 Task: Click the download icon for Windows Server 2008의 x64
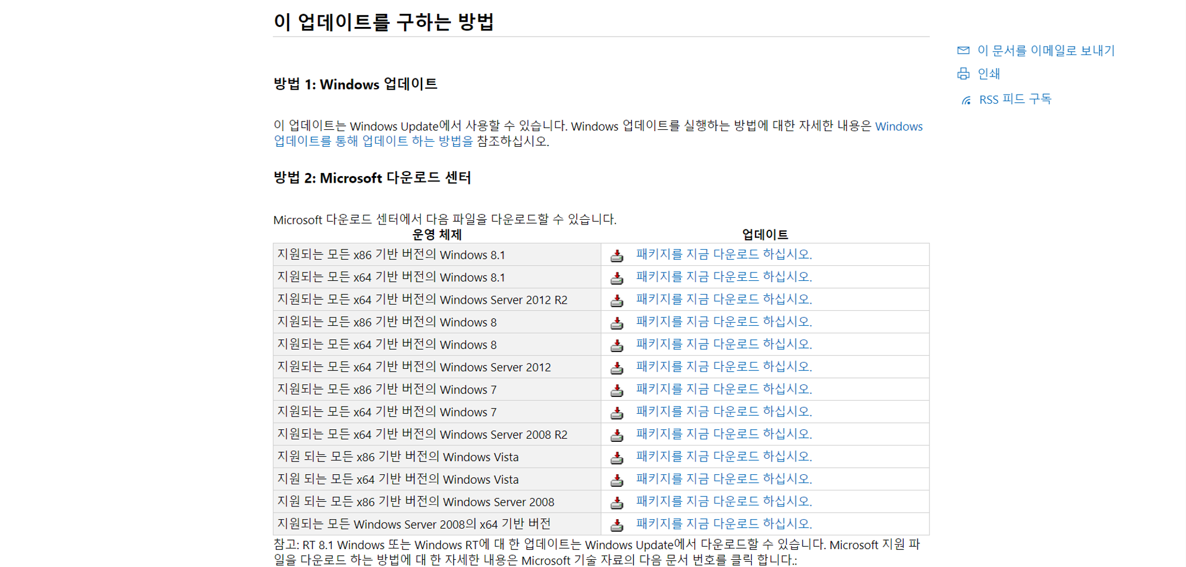tap(616, 525)
